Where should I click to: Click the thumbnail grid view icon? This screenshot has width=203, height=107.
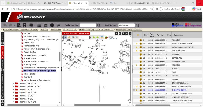point(102,37)
